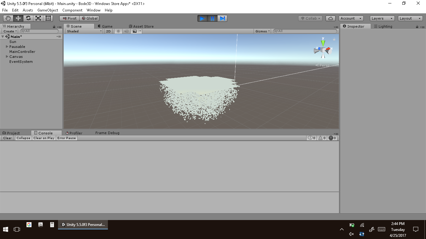Select the Scale tool
This screenshot has width=426, height=239.
38,18
